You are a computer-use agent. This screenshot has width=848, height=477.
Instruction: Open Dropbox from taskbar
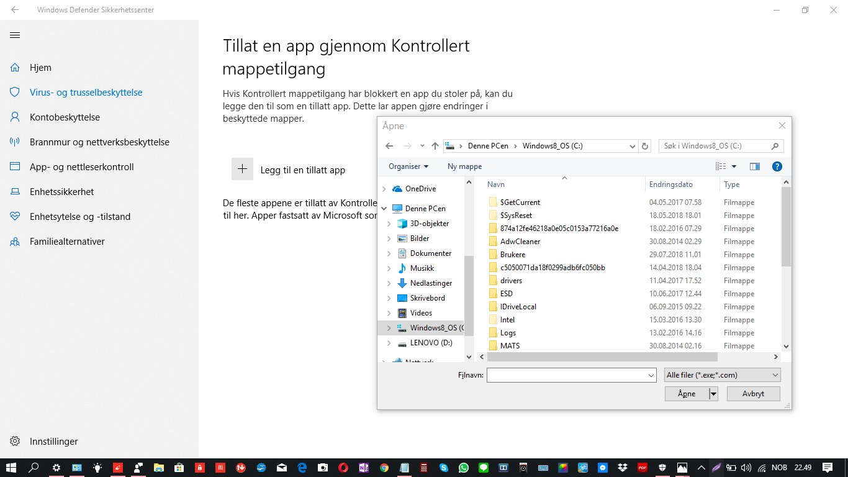623,468
